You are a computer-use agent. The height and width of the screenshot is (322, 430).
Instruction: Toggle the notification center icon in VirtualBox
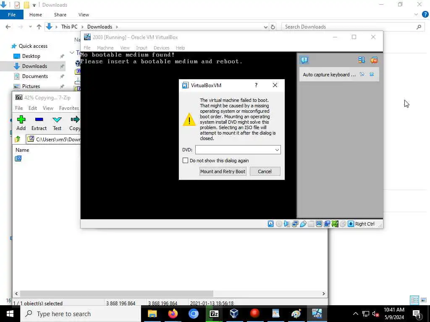coord(304,60)
